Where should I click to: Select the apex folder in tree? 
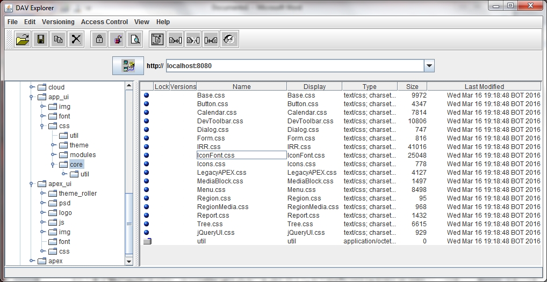tap(55, 261)
